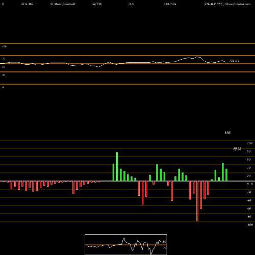Click the tallest green bar in the MR chart
The image size is (255, 255).
pos(117,167)
